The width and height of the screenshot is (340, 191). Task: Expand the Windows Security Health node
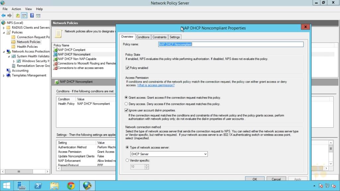point(14,61)
